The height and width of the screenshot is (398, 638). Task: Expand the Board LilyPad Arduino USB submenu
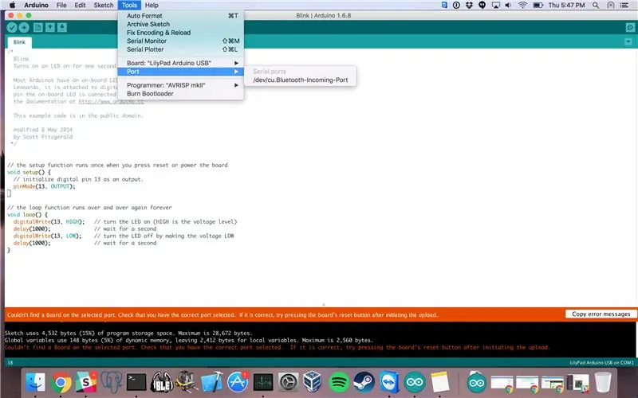click(x=181, y=64)
